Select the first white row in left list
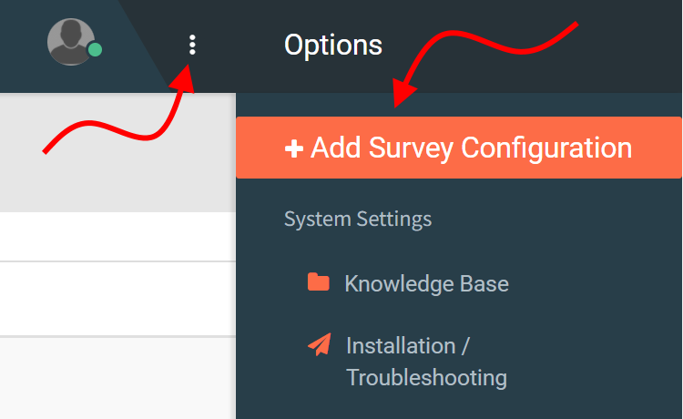 point(117,237)
